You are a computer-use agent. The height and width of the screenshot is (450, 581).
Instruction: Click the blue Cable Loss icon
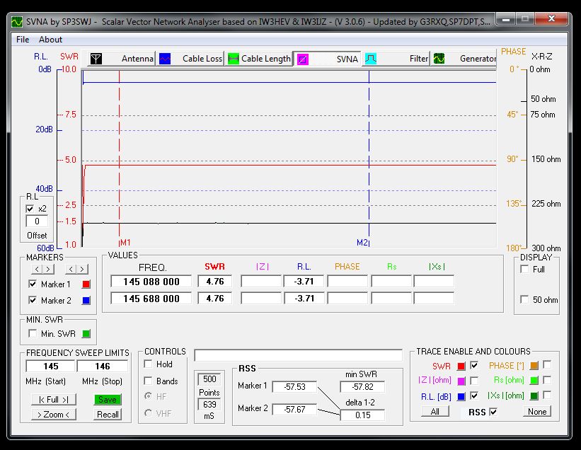point(165,59)
